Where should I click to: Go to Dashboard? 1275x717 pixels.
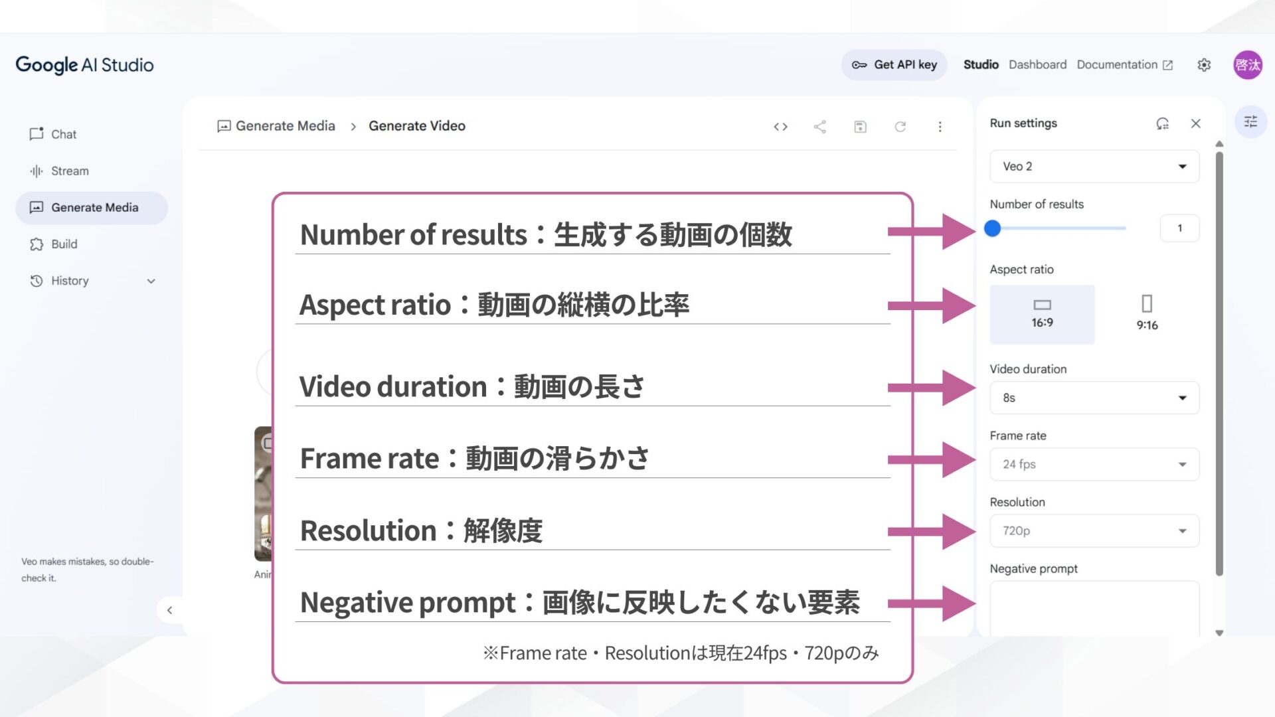pos(1037,65)
